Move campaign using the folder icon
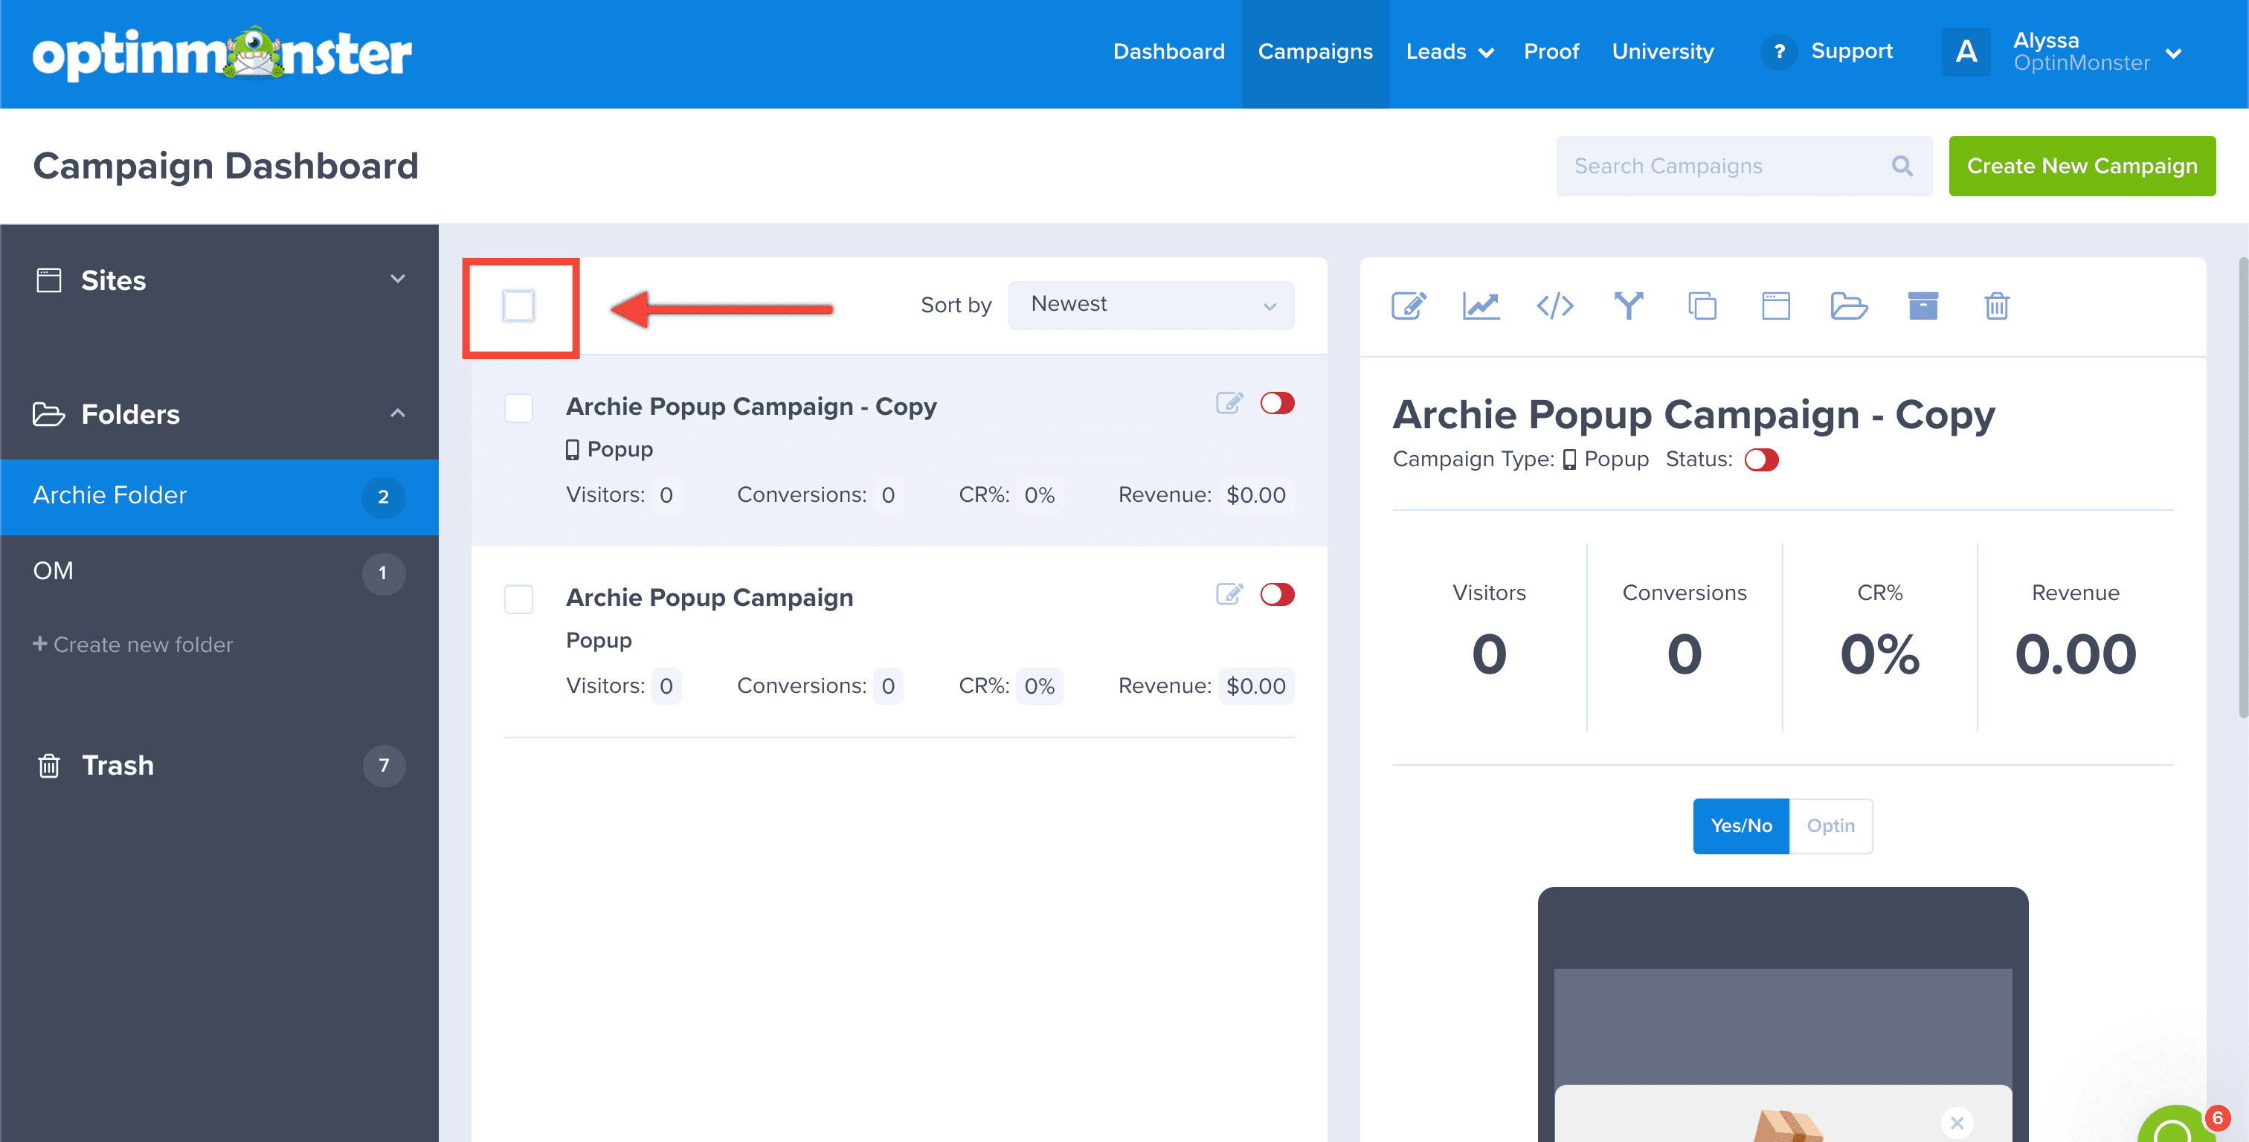This screenshot has width=2249, height=1142. coord(1849,306)
